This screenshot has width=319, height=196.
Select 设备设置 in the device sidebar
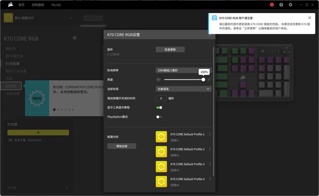point(13,94)
